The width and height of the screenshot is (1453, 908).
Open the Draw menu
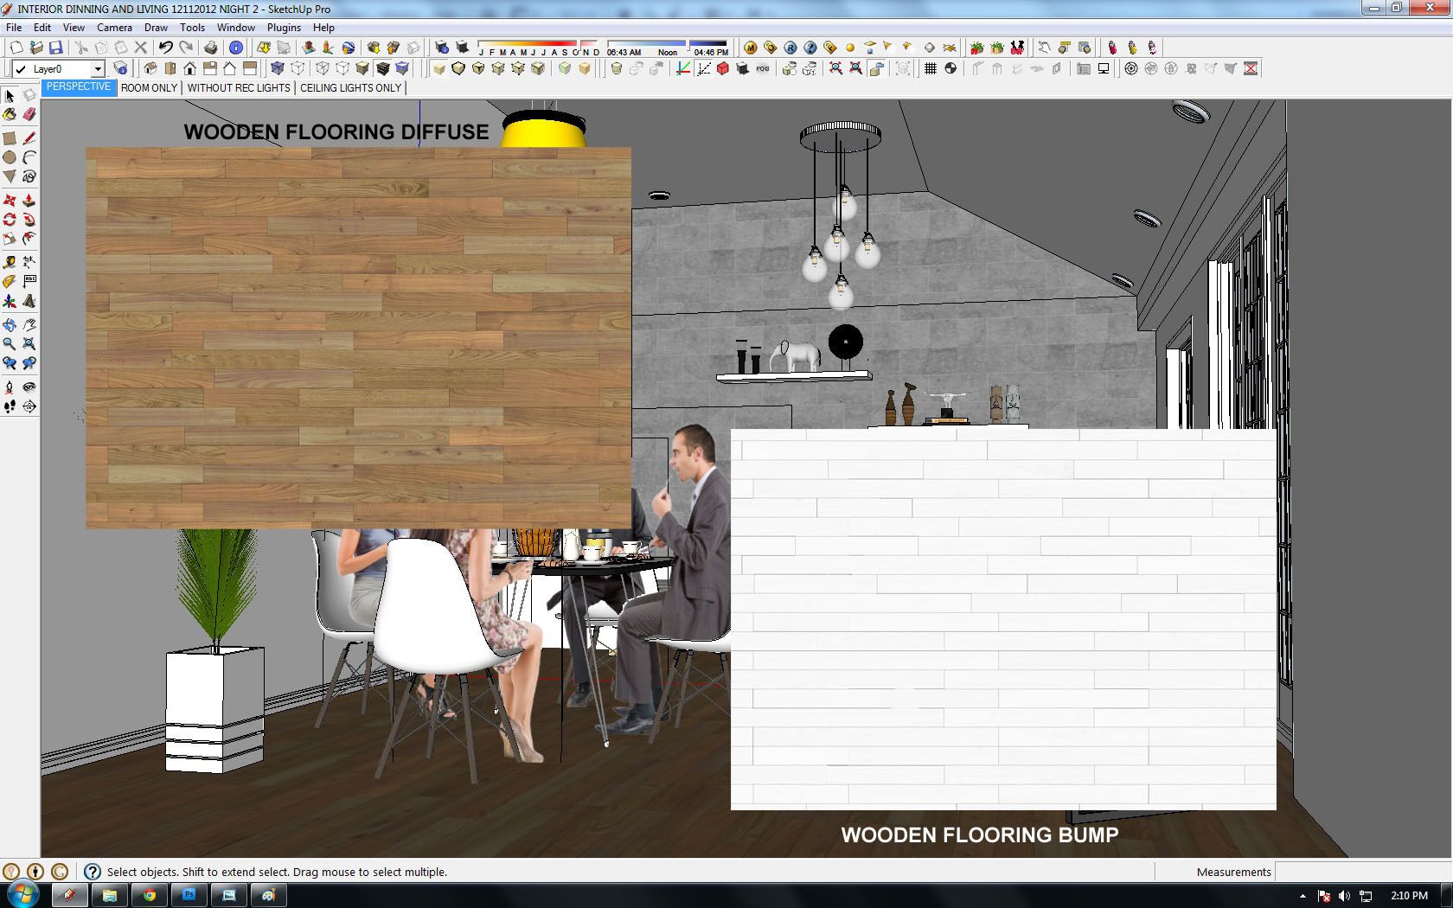[156, 27]
